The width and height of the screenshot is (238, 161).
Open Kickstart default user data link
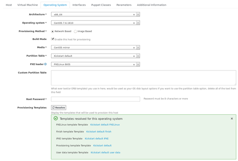pyautogui.click(x=106, y=153)
